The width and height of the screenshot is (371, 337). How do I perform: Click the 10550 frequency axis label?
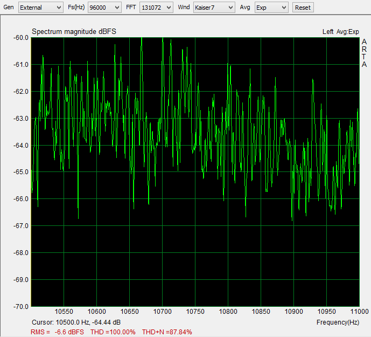[64, 312]
